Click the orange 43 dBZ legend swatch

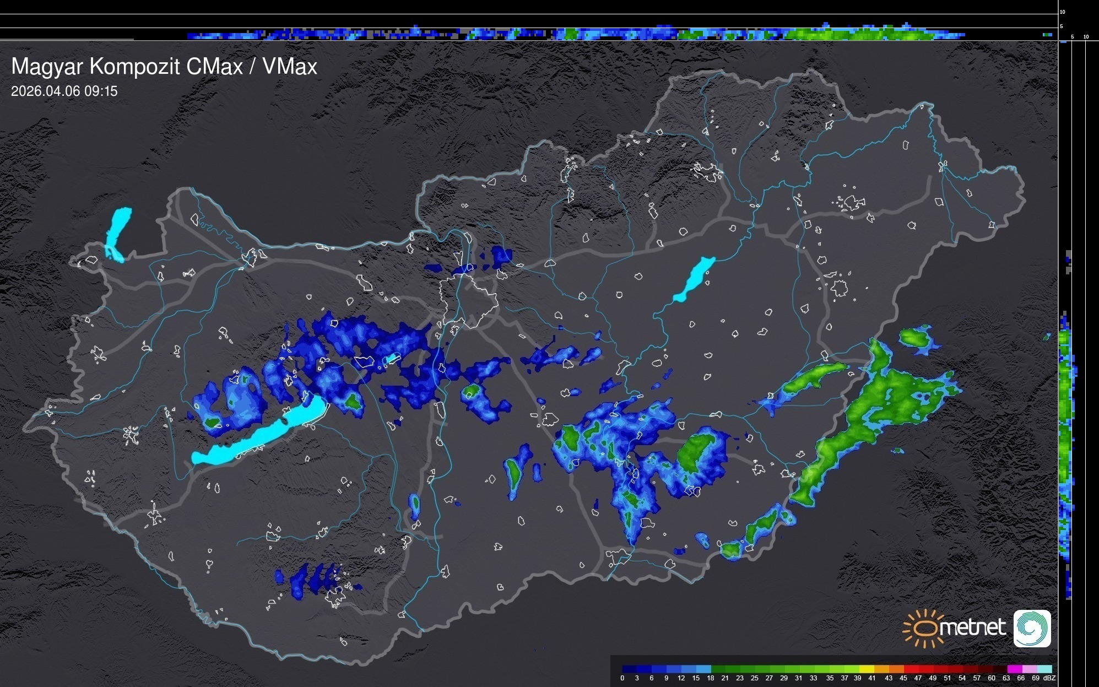click(x=896, y=669)
